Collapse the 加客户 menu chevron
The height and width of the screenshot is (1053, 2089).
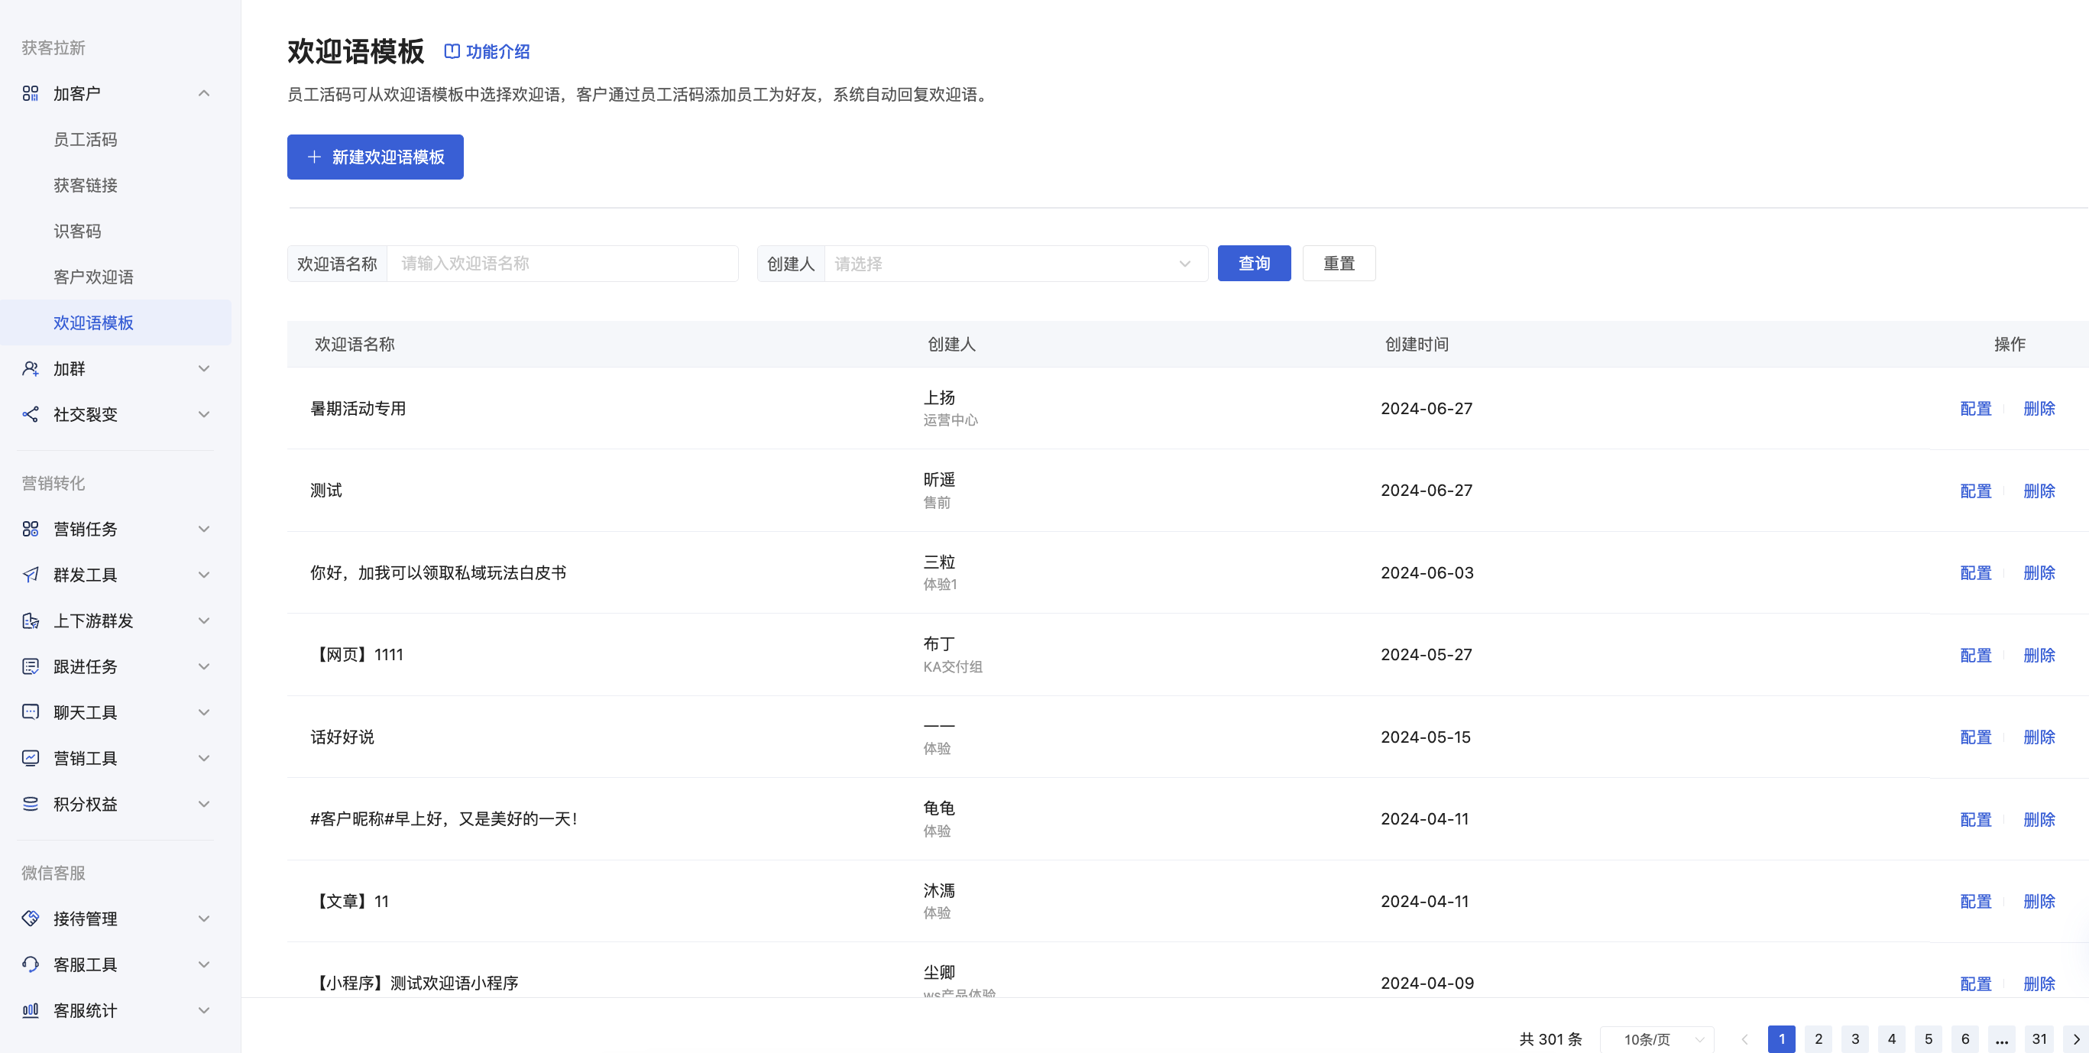(203, 93)
